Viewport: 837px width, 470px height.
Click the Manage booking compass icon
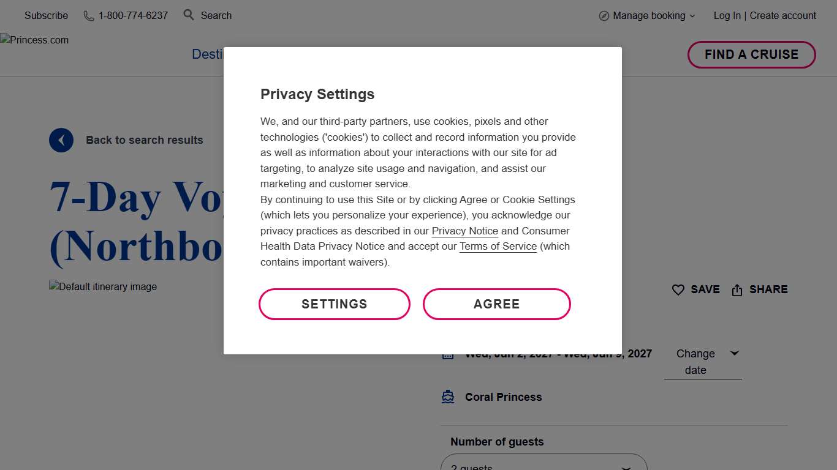604,16
